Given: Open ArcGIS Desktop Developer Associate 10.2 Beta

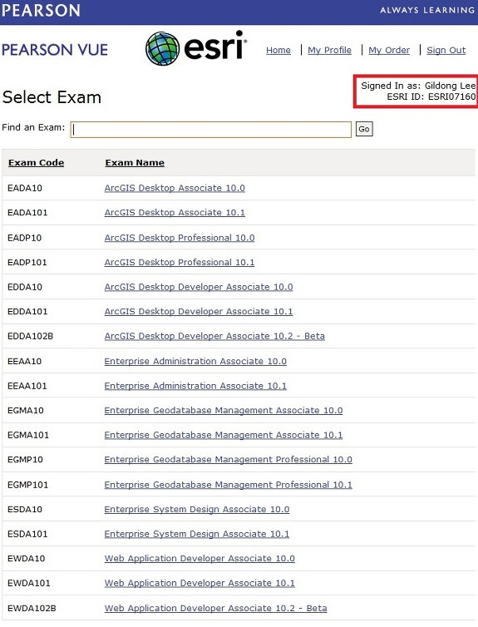Looking at the screenshot, I should [214, 336].
